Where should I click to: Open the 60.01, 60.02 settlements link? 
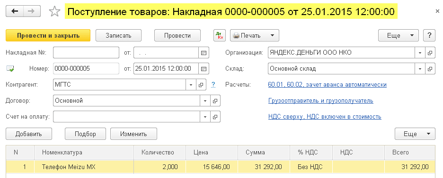(x=327, y=85)
